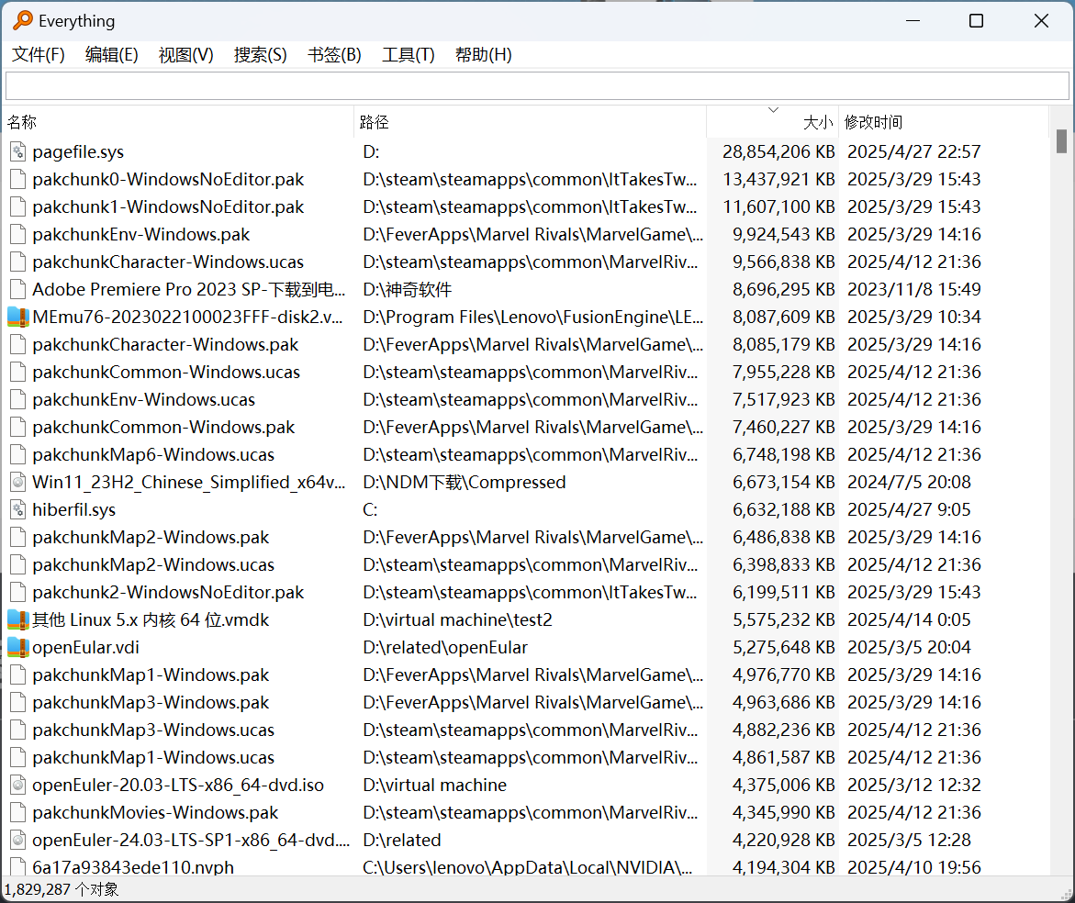
Task: Select the Adobe Premiere Pro 2023 file row
Action: point(188,289)
